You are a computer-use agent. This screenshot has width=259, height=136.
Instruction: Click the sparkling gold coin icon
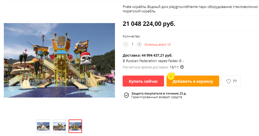coord(171,76)
